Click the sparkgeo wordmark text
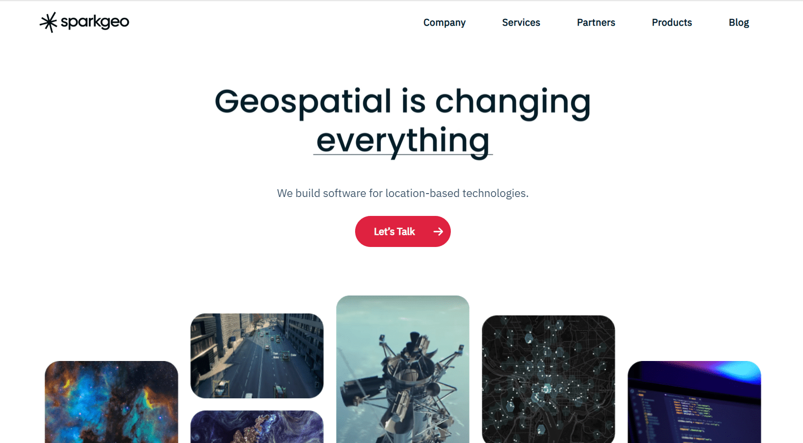 (x=95, y=22)
